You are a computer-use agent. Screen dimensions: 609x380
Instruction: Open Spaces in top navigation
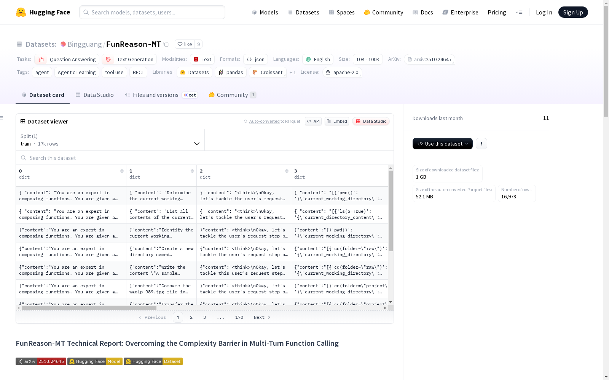341,12
